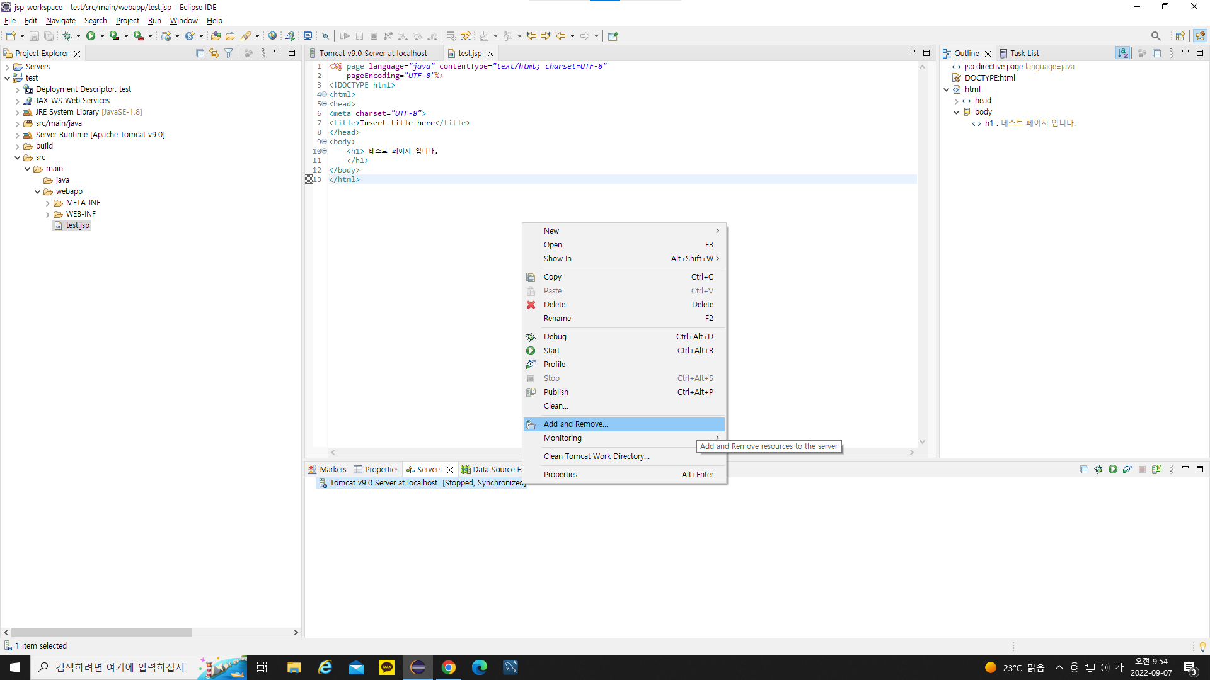Toggle fold marker on html line 4
1210x680 pixels.
pyautogui.click(x=324, y=94)
